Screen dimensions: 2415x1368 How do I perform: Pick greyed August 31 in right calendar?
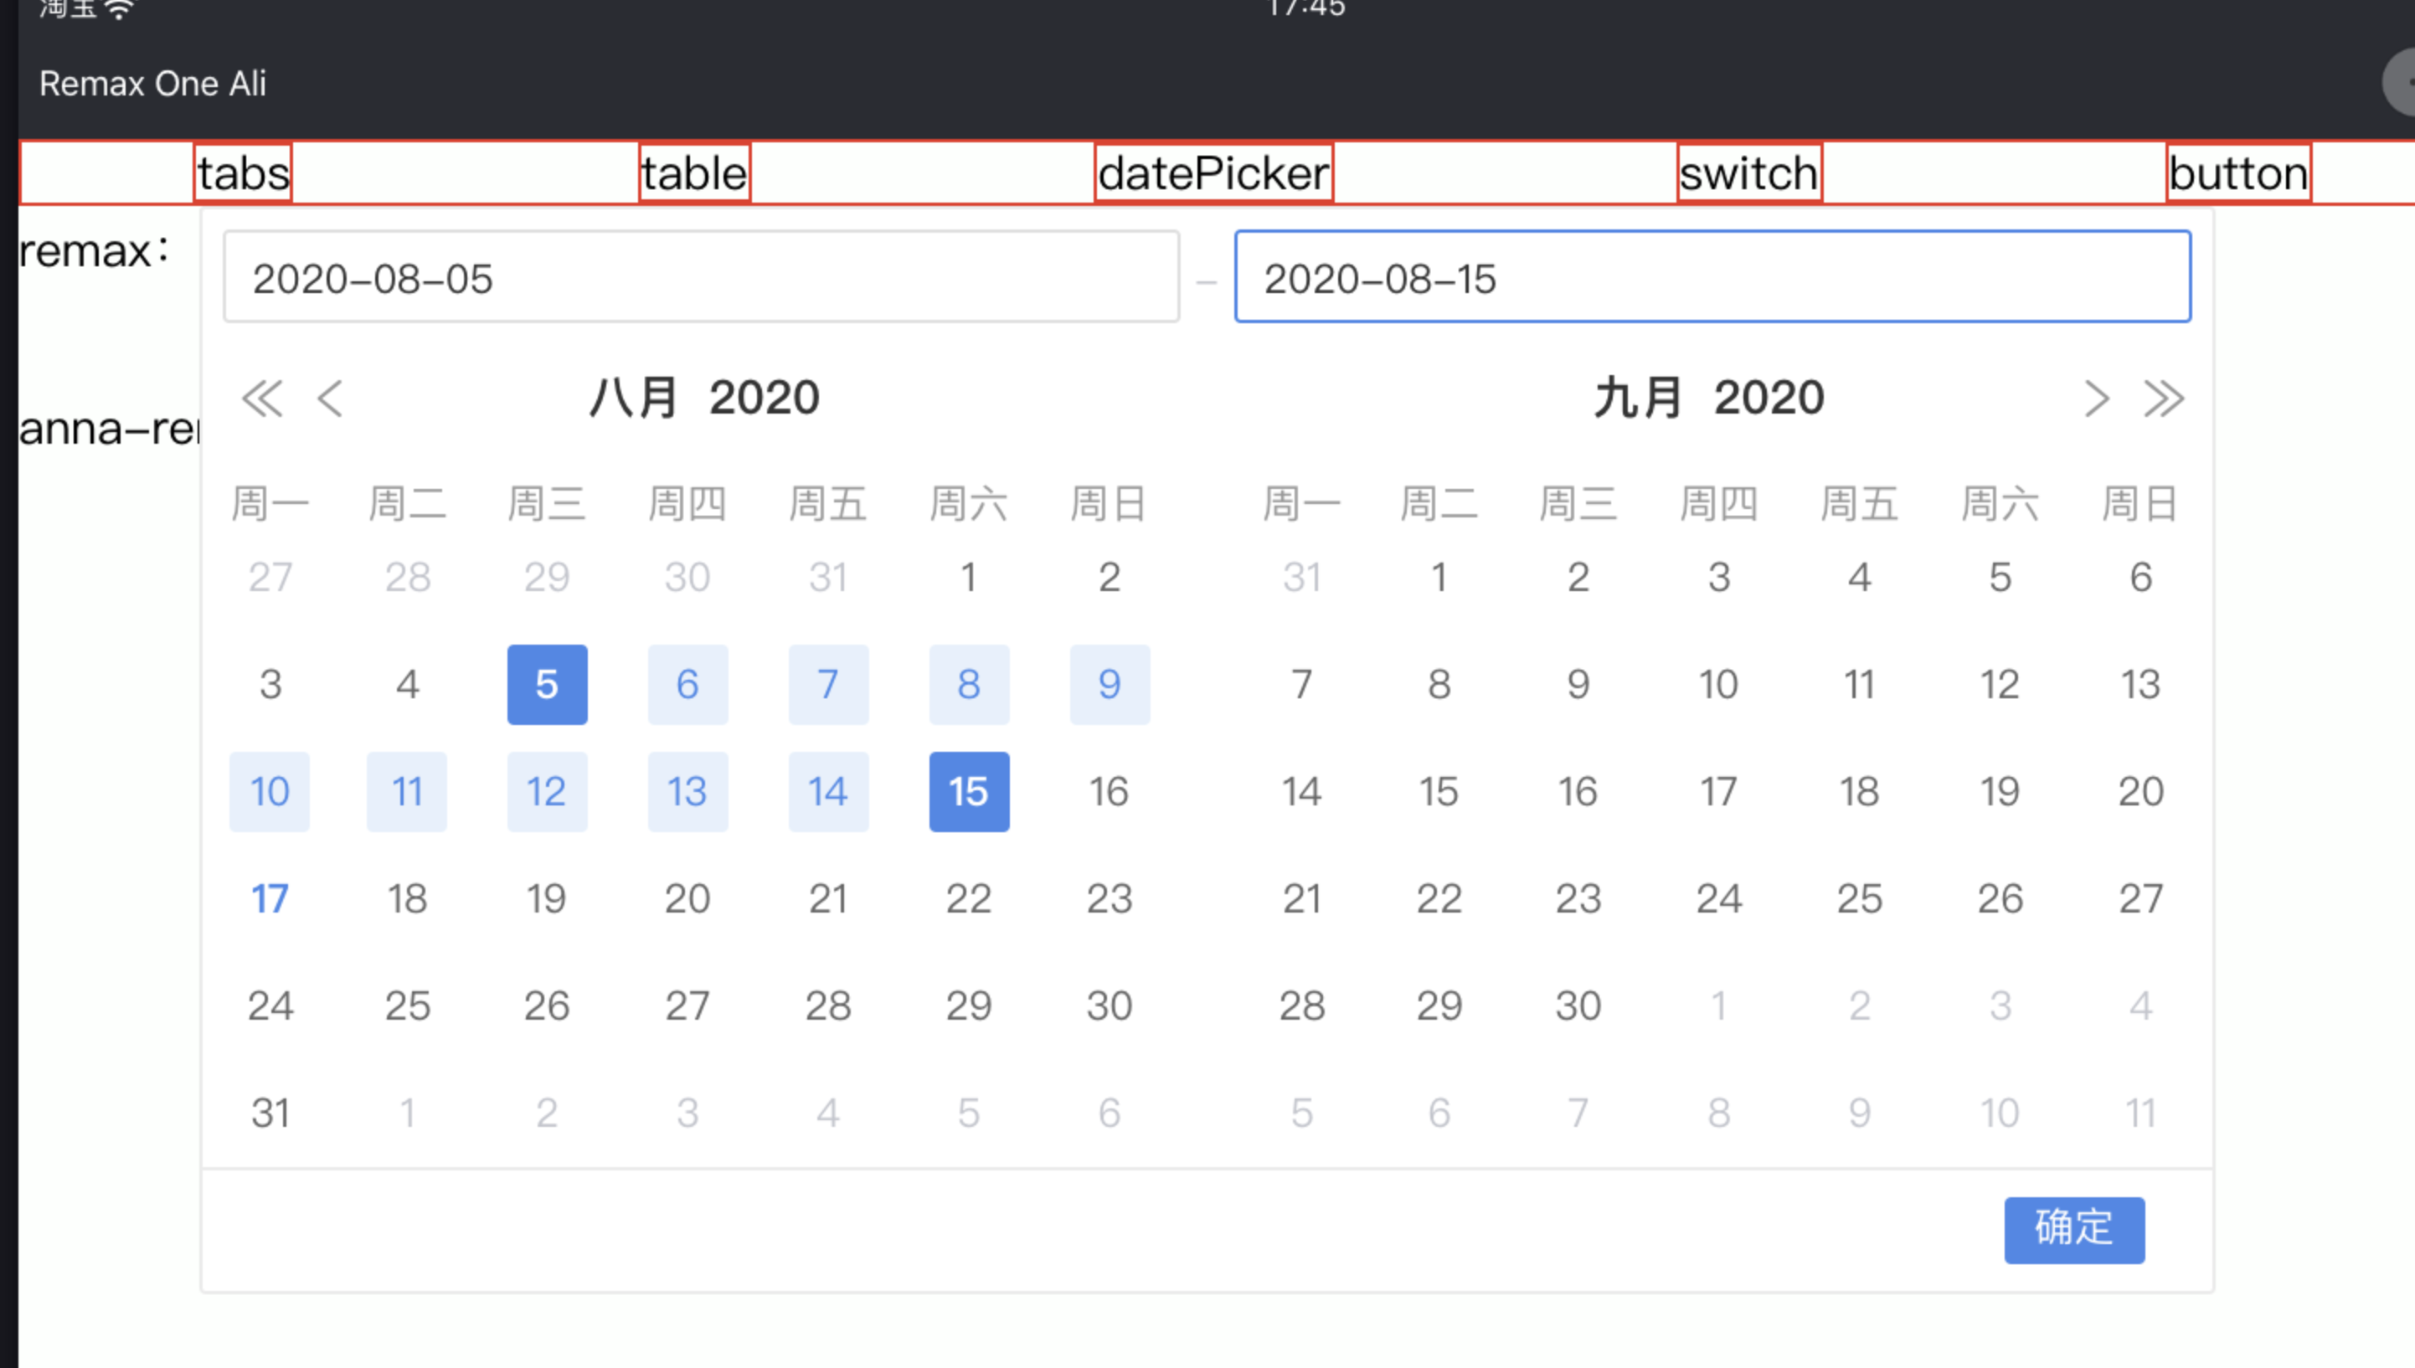pos(1301,578)
